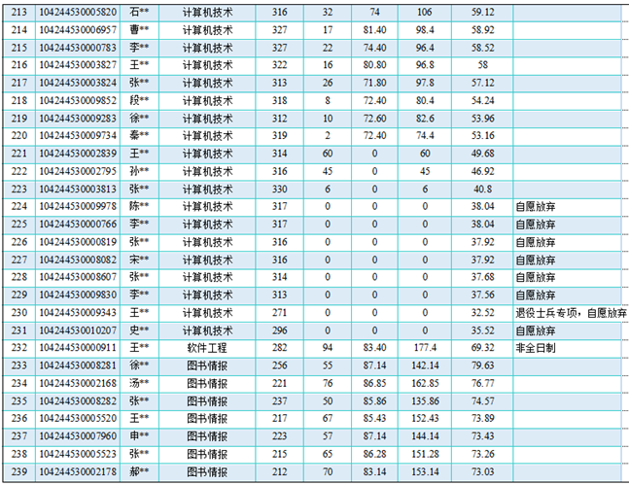629x485 pixels.
Task: Select the total cell 162.85
Action: [x=424, y=383]
